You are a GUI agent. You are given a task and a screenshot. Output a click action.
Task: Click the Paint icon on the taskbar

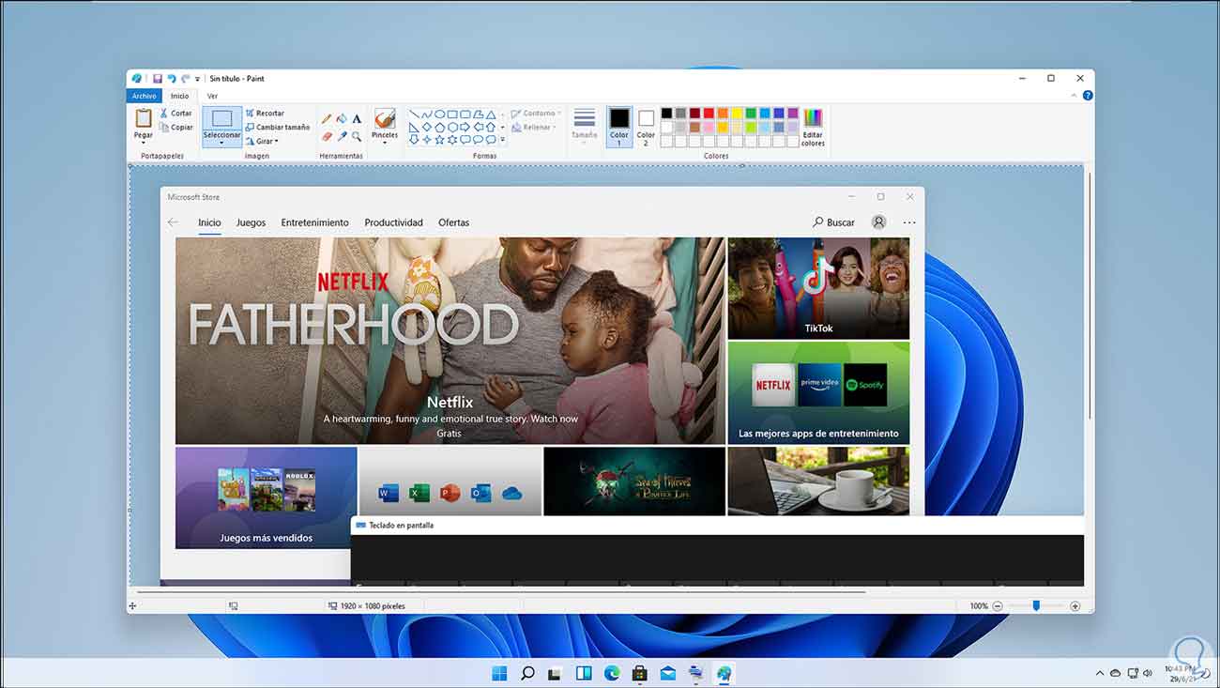[x=724, y=673]
